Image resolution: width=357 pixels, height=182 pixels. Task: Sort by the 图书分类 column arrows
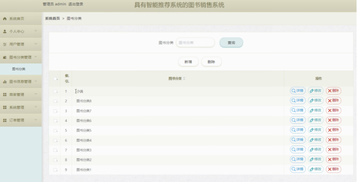(184, 79)
